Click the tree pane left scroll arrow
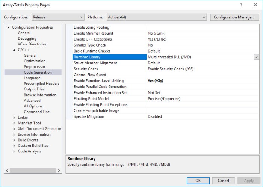The height and width of the screenshot is (187, 263). [7, 170]
